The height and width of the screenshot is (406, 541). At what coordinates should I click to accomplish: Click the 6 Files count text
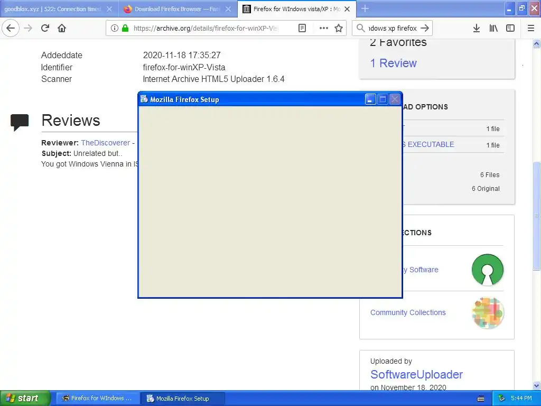point(490,175)
